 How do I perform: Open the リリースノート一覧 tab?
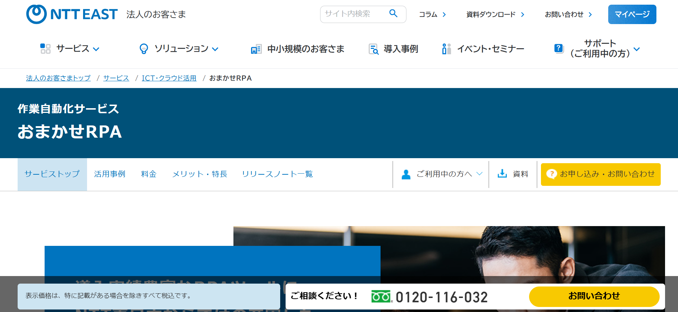pos(277,174)
